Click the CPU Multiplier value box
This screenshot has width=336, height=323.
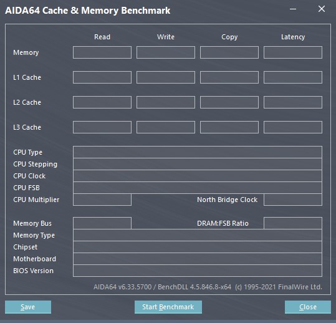tap(102, 200)
